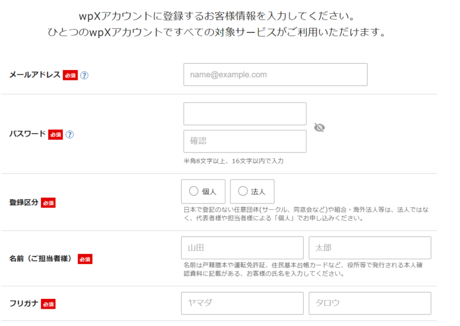Viewport: 460px width, 326px height.
Task: Click the 半角8文字以上、16文字以内で入力 hint text
Action: tap(233, 161)
